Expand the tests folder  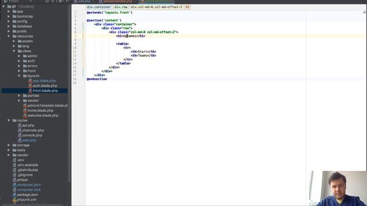9,150
